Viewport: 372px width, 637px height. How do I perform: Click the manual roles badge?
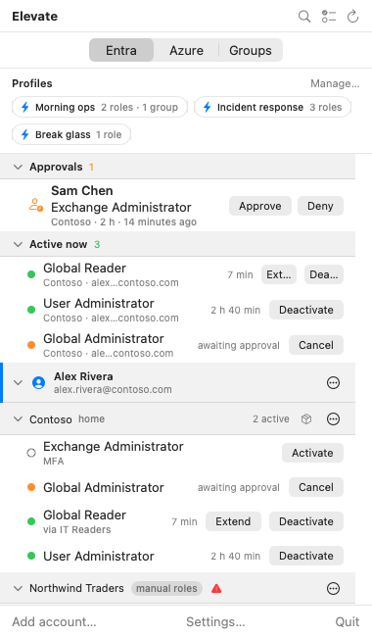click(x=166, y=588)
